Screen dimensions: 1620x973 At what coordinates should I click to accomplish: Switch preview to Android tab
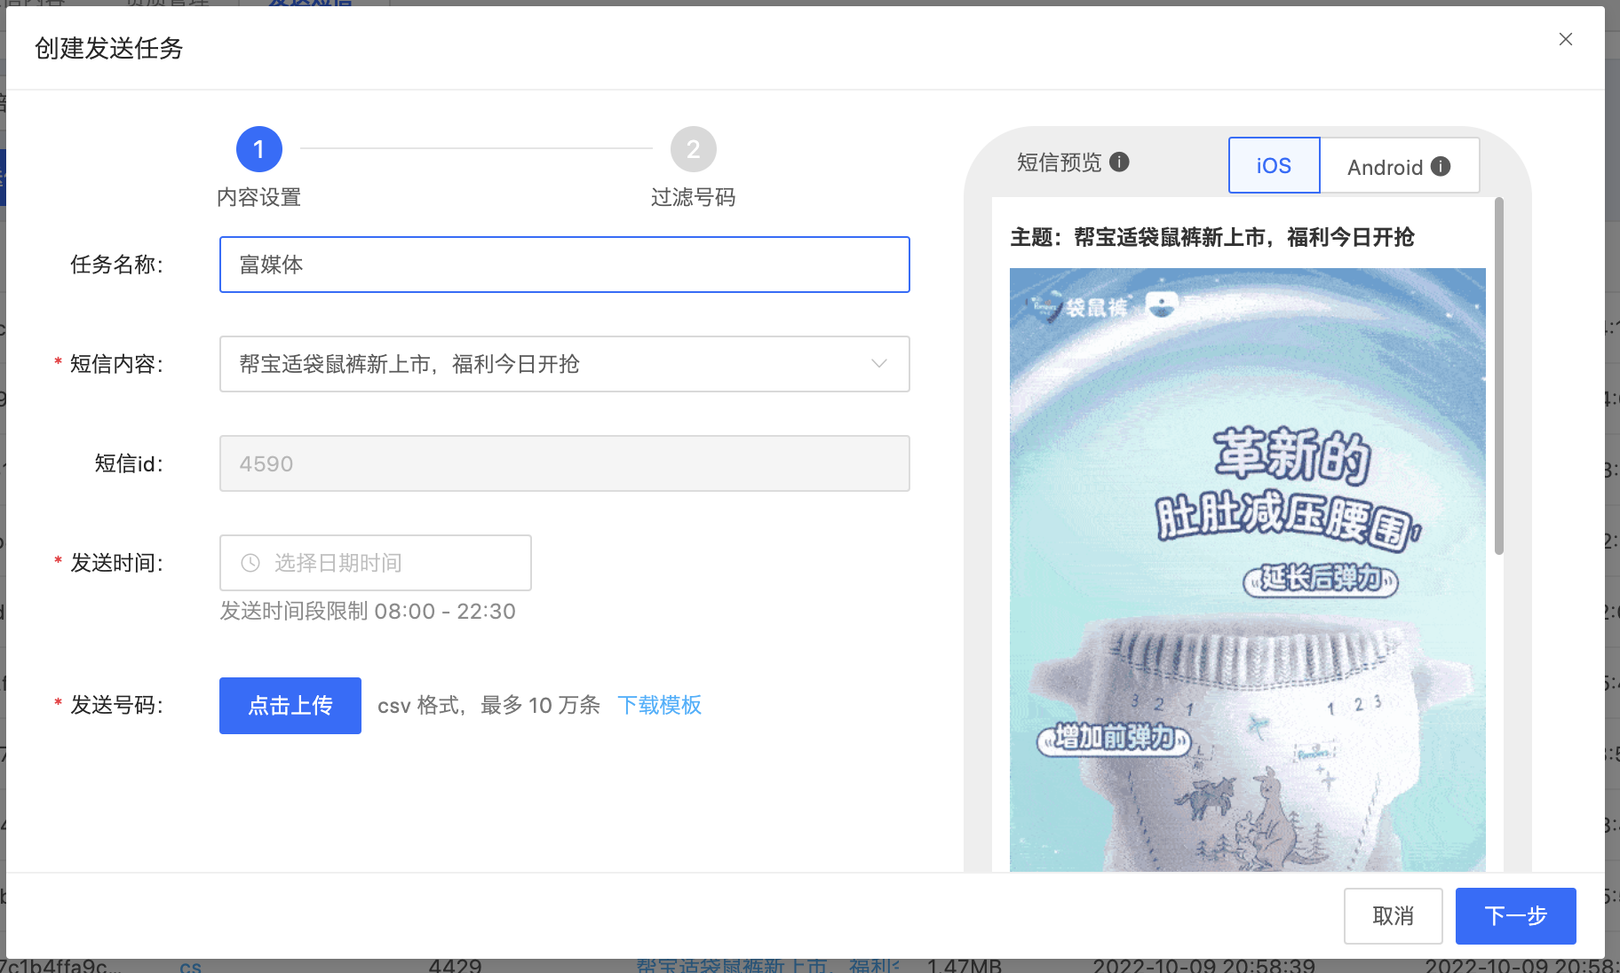(x=1399, y=165)
